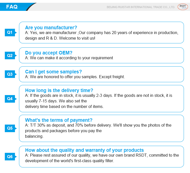The image size is (190, 173).
Task: Click 'How long is the delivery time?' heading
Action: pos(59,90)
